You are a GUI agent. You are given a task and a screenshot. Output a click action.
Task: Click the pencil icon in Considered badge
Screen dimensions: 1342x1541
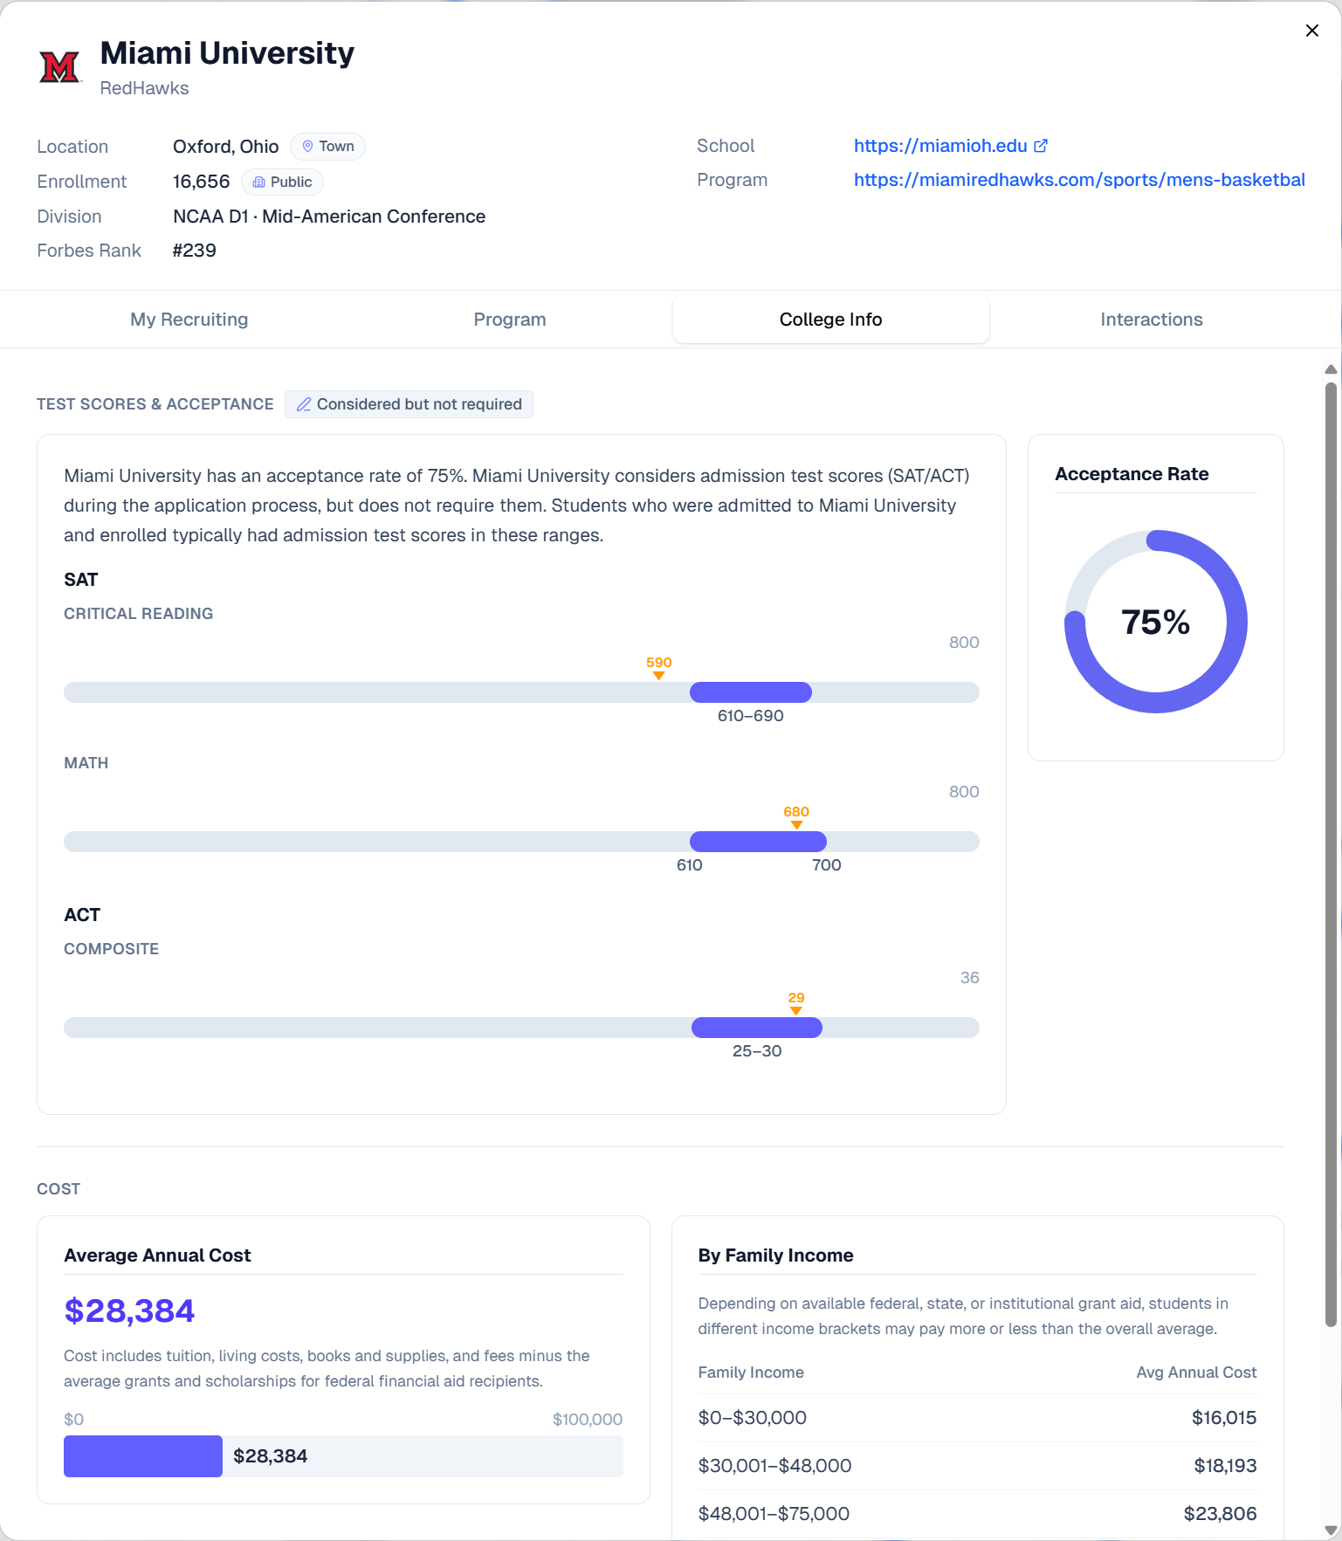[x=304, y=404]
